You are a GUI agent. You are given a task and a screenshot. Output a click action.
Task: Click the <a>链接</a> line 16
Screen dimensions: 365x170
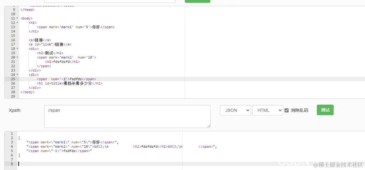coord(40,40)
